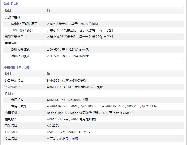Select the 最小 1.3° 光锥全角 value
The width and height of the screenshot is (187, 145).
[x=80, y=30]
